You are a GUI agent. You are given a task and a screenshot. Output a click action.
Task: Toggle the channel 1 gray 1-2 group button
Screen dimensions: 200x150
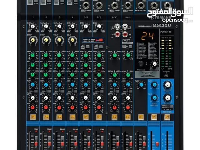point(36,138)
